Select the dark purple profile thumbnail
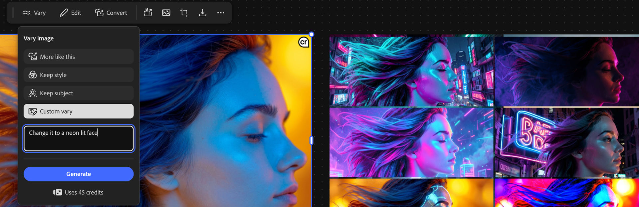 pyautogui.click(x=567, y=72)
